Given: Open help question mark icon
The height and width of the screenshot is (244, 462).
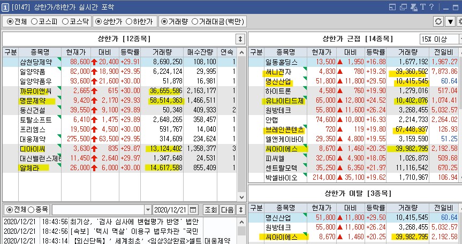Looking at the screenshot, I should pyautogui.click(x=431, y=7).
